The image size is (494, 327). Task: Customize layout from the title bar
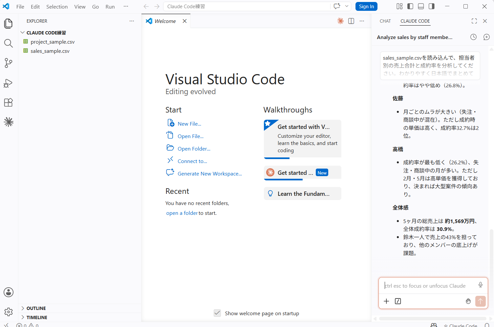(x=399, y=6)
